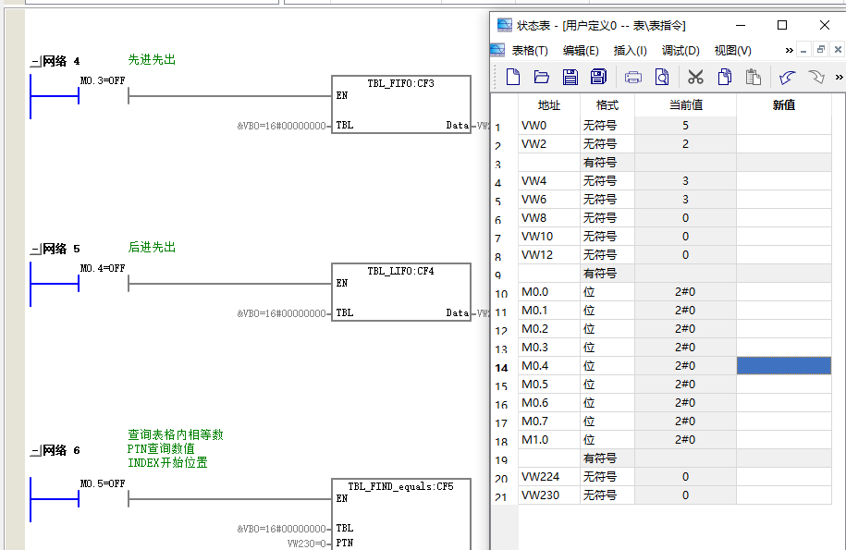Collapse 网络 4 network section
The width and height of the screenshot is (846, 550).
(x=36, y=62)
